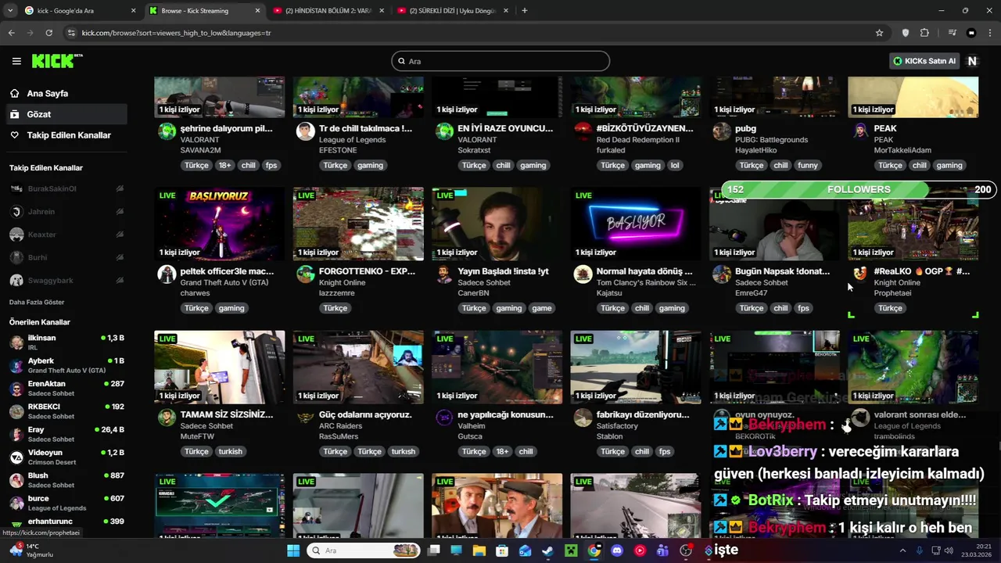The width and height of the screenshot is (1001, 563).
Task: Toggle icon next to BurakSakinOl
Action: 120,188
